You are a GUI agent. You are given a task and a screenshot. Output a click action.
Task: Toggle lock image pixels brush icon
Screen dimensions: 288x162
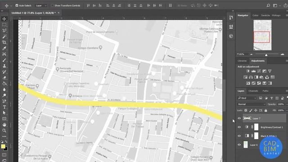pos(251,110)
